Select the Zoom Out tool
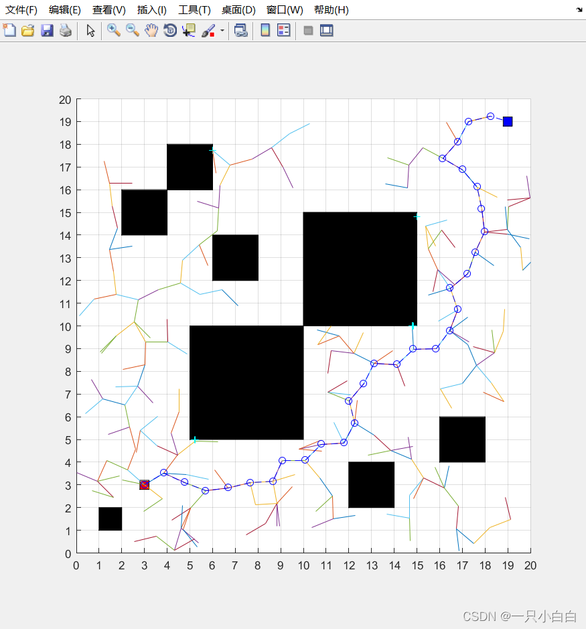Viewport: 586px width, 629px height. (133, 30)
